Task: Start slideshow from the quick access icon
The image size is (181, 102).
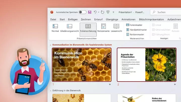Action: tap(108, 12)
